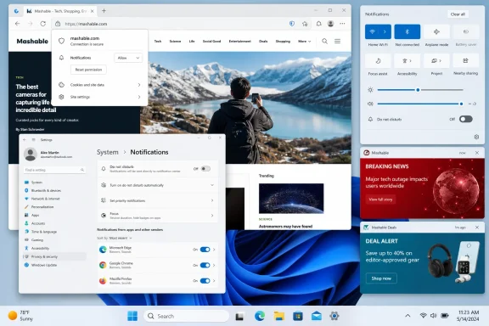
Task: Toggle Do not disturb in Settings window
Action: click(205, 169)
